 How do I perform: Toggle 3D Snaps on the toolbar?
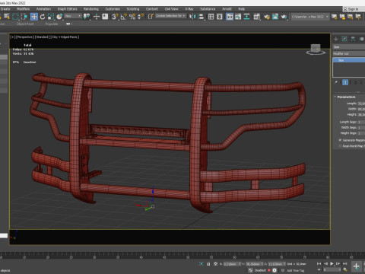[115, 17]
